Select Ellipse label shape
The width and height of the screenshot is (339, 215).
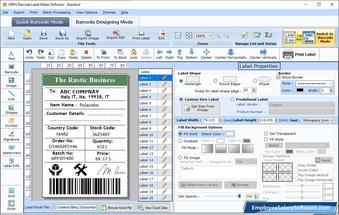point(255,81)
